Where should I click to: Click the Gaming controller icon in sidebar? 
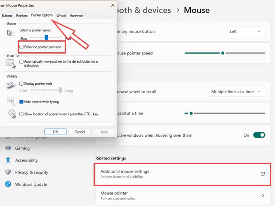(x=8, y=148)
